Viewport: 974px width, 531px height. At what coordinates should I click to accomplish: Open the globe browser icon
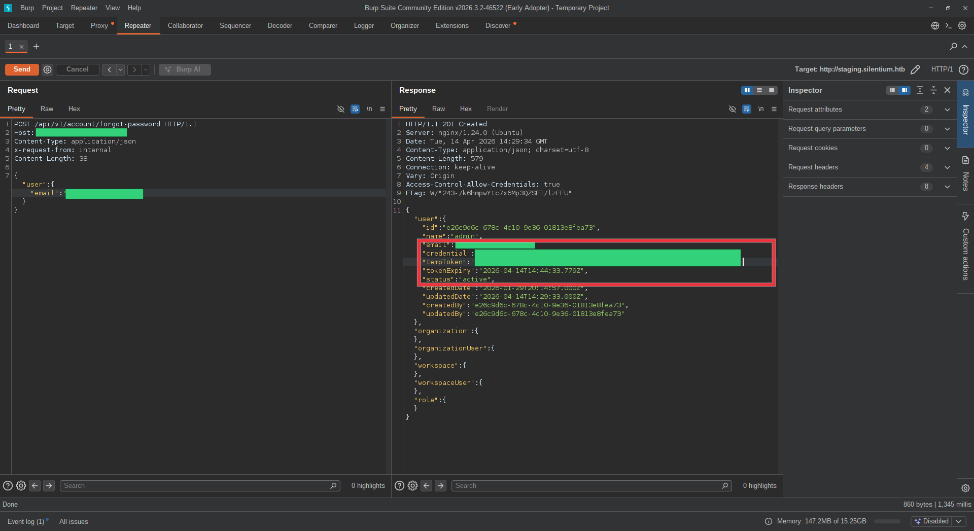[935, 26]
